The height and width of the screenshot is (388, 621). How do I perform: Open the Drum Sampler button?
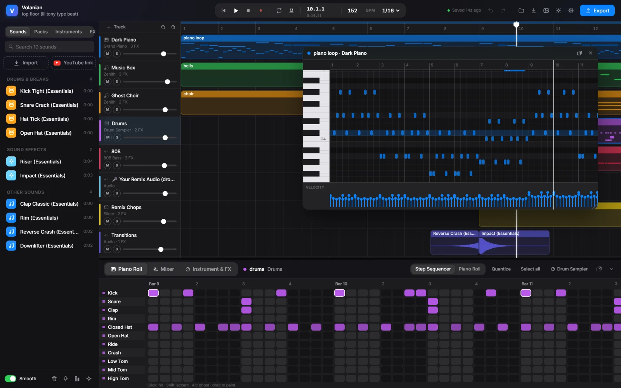coord(569,269)
